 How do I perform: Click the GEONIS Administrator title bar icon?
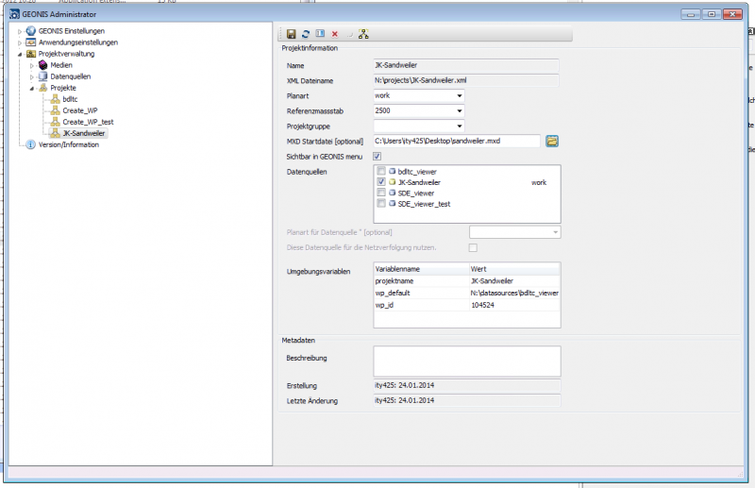[x=14, y=14]
